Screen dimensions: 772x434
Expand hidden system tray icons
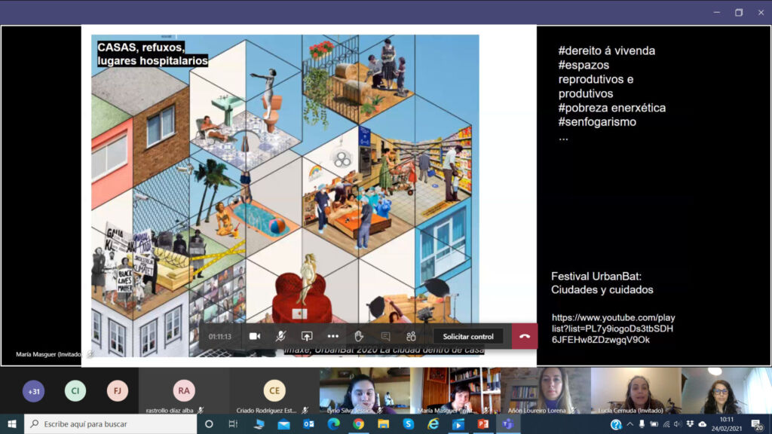[630, 424]
